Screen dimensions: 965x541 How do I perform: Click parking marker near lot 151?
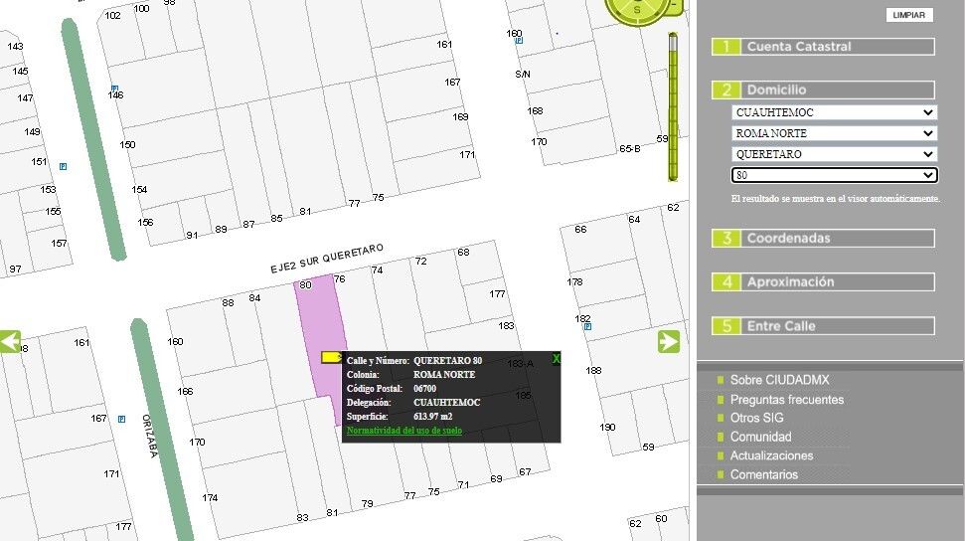coord(63,166)
